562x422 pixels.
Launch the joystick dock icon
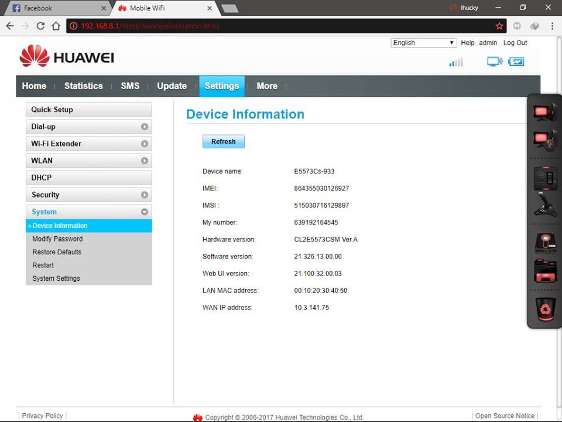point(545,204)
